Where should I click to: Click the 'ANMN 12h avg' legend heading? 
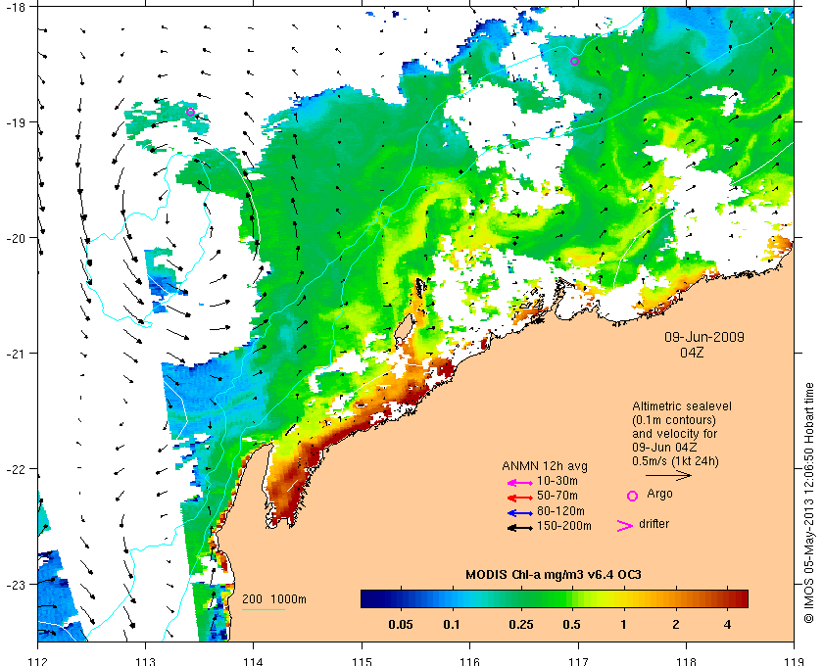[545, 466]
